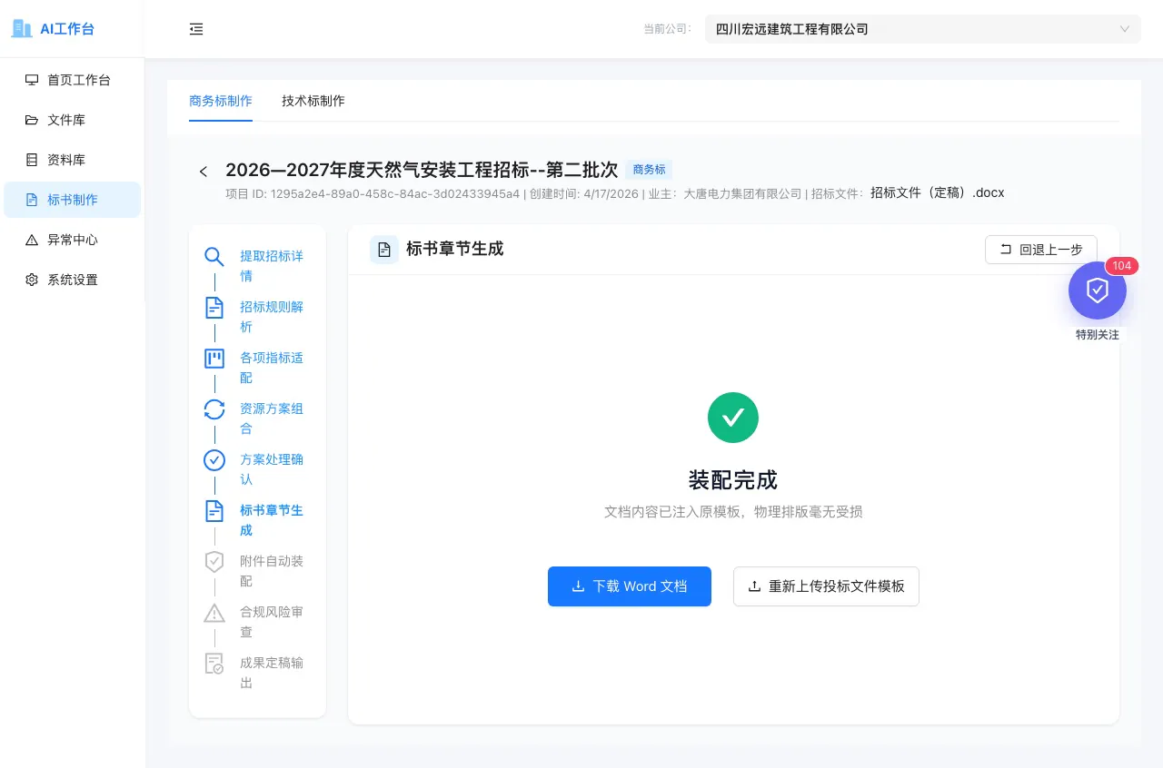
Task: Click the AI工作台 building logo icon
Action: 22,28
